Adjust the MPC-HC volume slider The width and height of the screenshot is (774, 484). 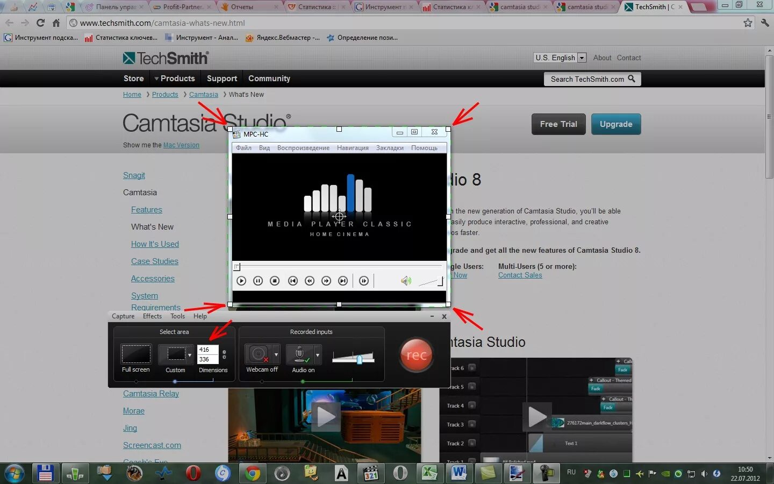tap(431, 281)
